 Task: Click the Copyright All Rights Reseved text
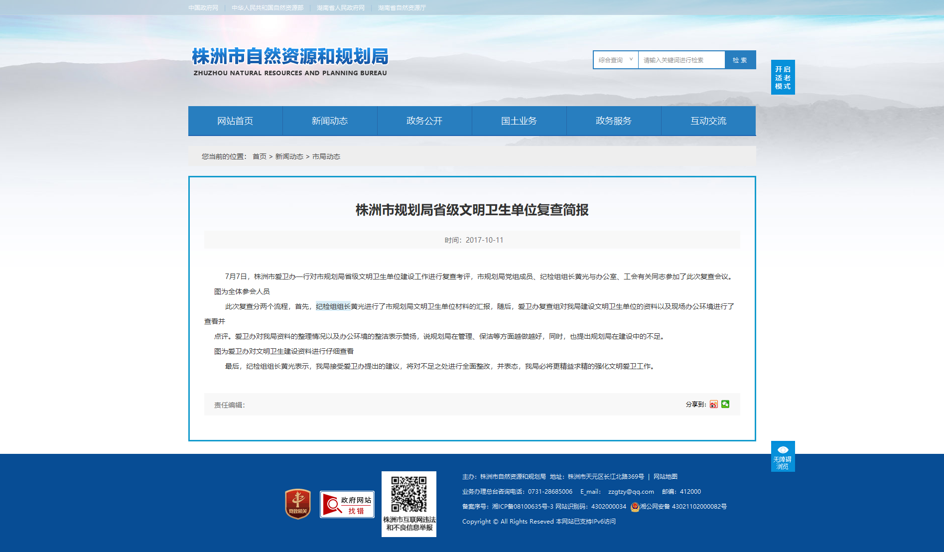click(508, 522)
